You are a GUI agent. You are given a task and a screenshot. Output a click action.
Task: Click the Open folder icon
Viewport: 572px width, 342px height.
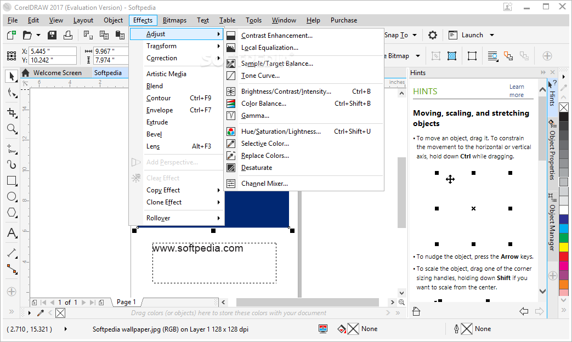tap(27, 35)
